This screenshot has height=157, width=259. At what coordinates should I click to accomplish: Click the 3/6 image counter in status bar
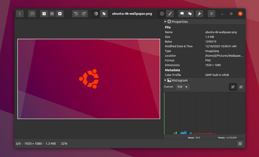pyautogui.click(x=18, y=144)
